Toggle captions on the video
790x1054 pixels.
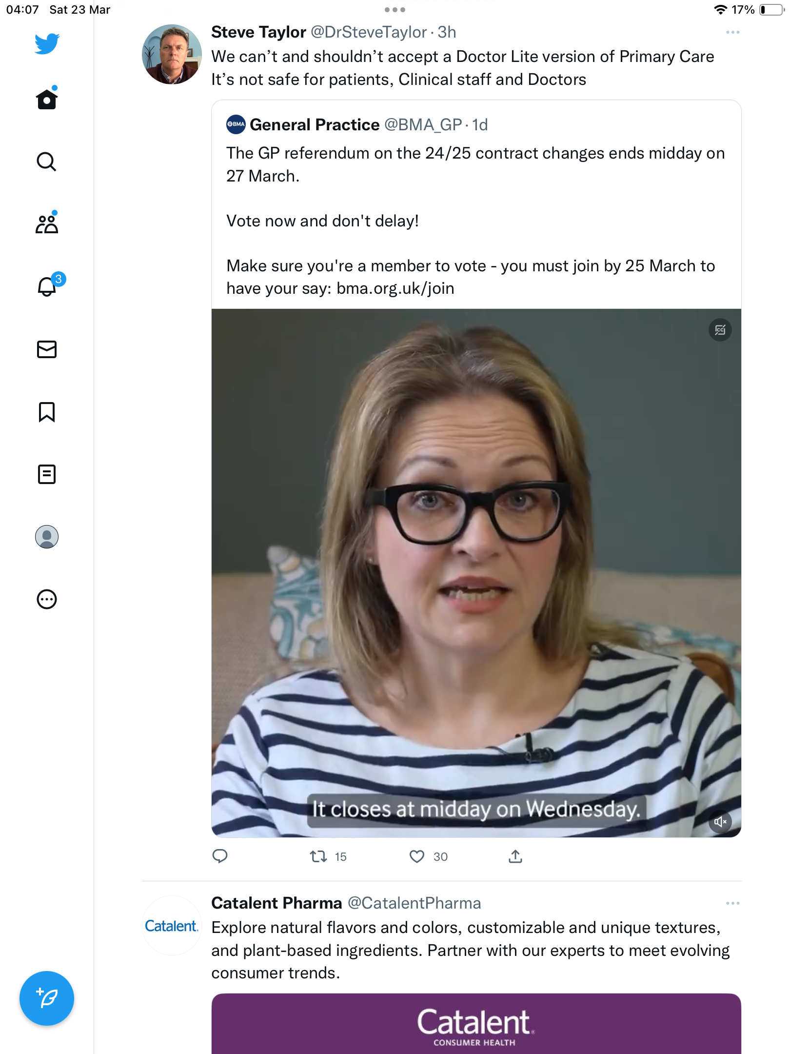[x=720, y=330]
